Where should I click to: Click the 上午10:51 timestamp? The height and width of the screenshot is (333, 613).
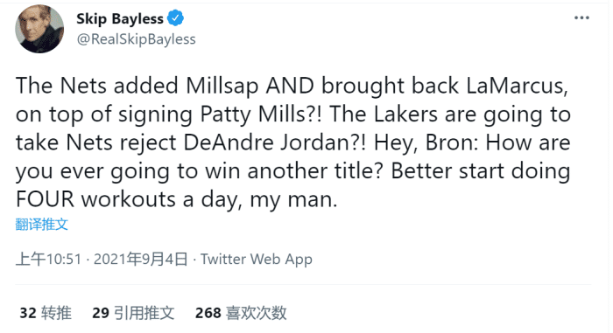pos(48,260)
